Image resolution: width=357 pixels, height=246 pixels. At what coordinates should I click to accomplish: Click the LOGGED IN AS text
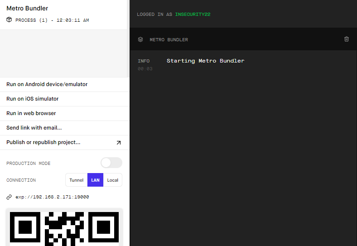154,14
